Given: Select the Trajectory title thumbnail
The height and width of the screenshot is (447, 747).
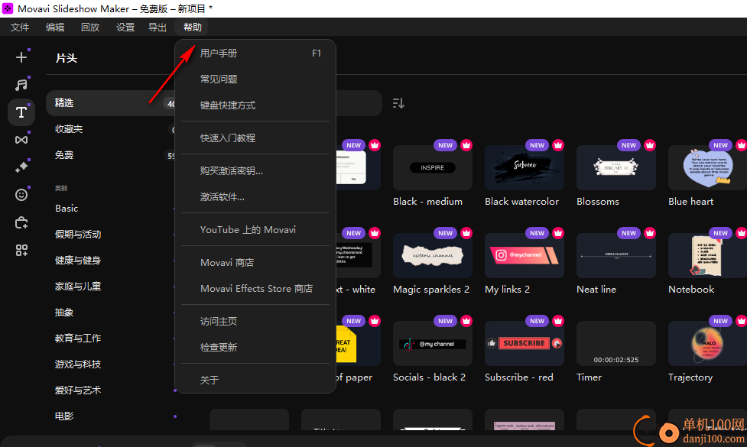Looking at the screenshot, I should coord(707,343).
